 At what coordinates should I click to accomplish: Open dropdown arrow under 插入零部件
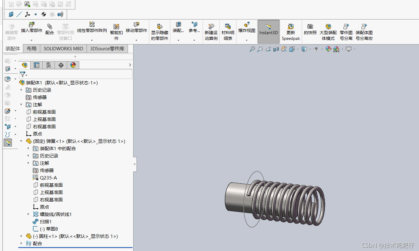[31, 40]
